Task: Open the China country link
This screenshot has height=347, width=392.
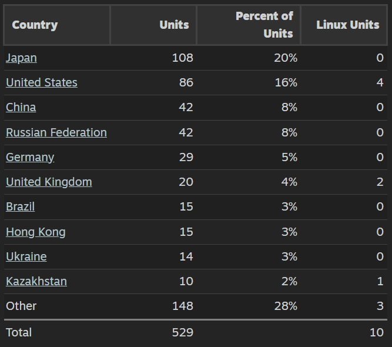Action: (x=21, y=107)
